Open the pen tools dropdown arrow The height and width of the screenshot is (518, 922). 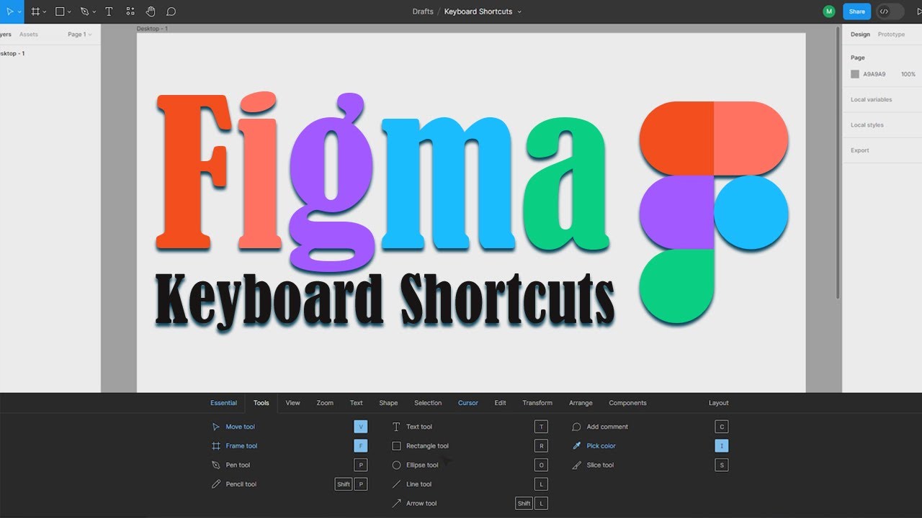click(94, 12)
